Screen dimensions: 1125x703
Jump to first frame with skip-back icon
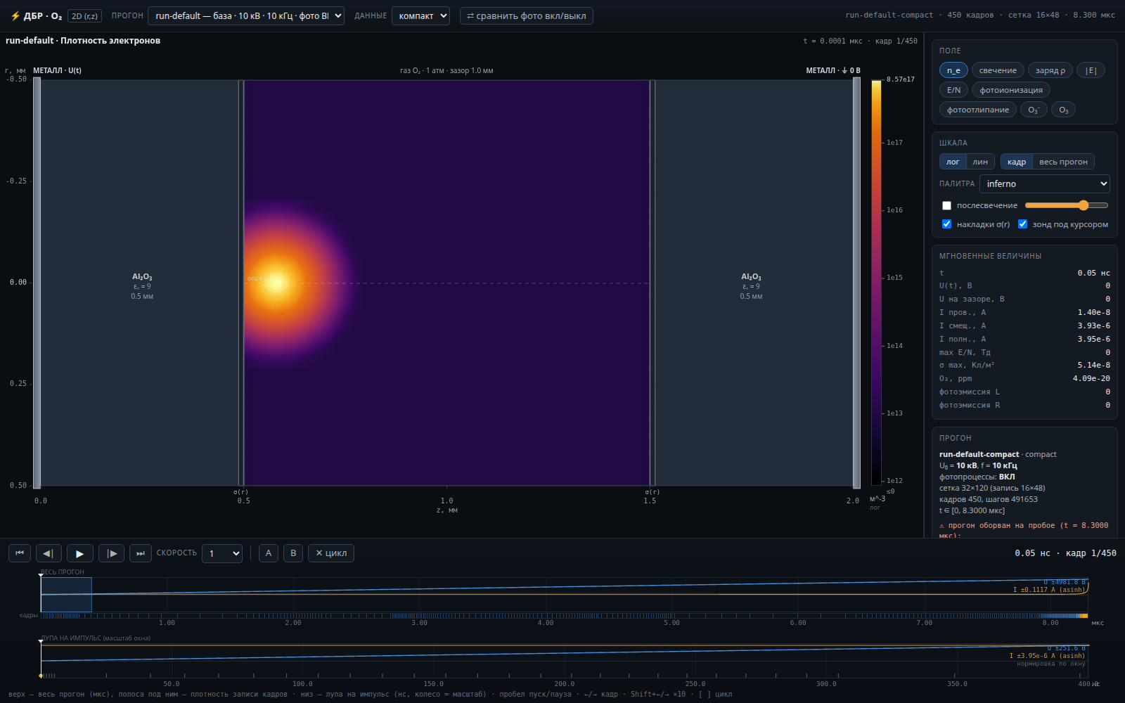(x=20, y=553)
